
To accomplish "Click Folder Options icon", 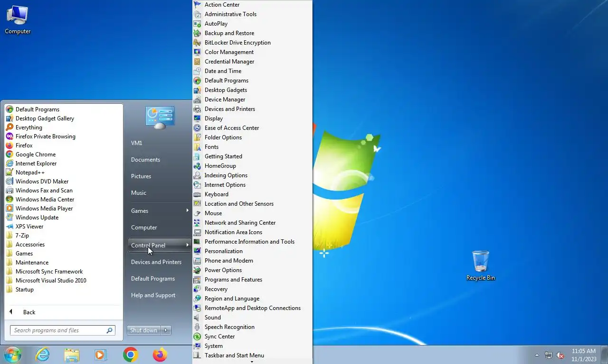I will tap(197, 137).
